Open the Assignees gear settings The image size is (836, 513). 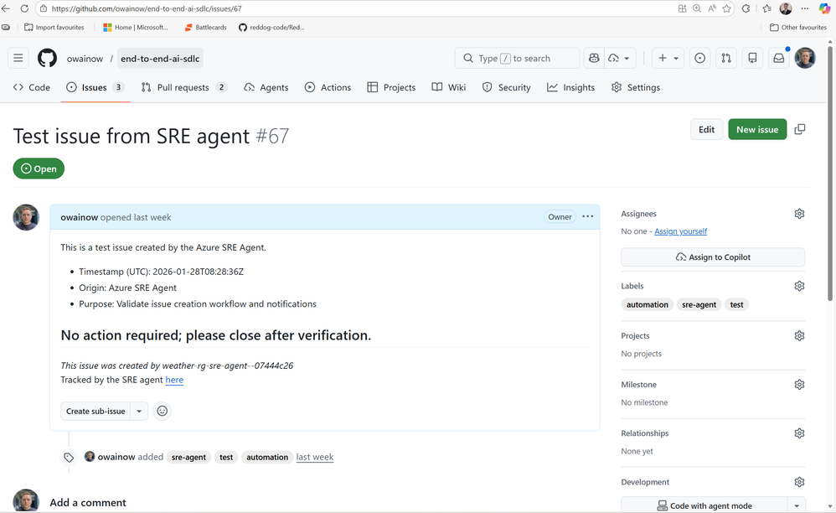pyautogui.click(x=799, y=214)
